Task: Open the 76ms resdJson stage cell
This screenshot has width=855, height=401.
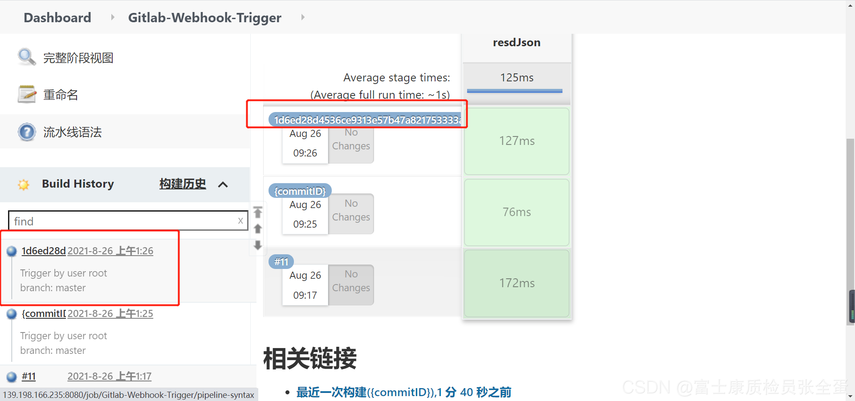Action: (x=517, y=212)
